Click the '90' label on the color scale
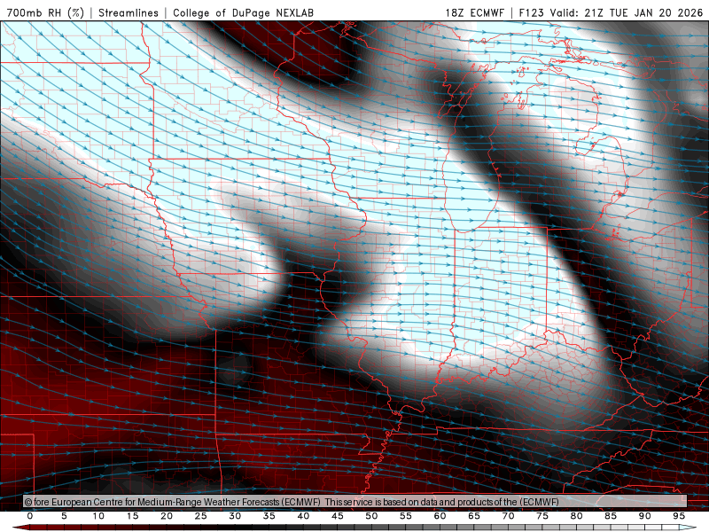The height and width of the screenshot is (532, 709). click(x=645, y=516)
